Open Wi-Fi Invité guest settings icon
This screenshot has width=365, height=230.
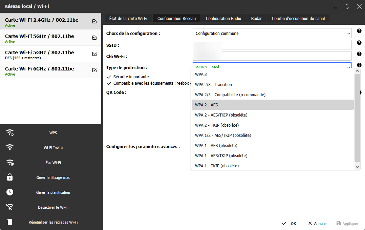tap(10, 148)
